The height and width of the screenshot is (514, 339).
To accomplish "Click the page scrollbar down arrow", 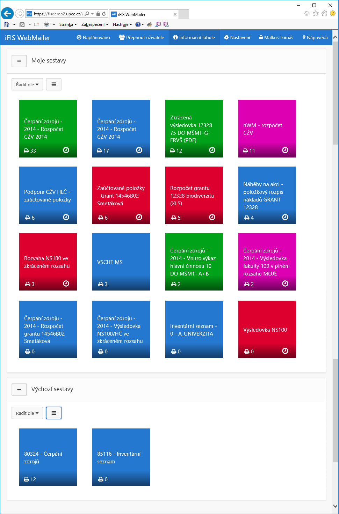I will (335, 506).
